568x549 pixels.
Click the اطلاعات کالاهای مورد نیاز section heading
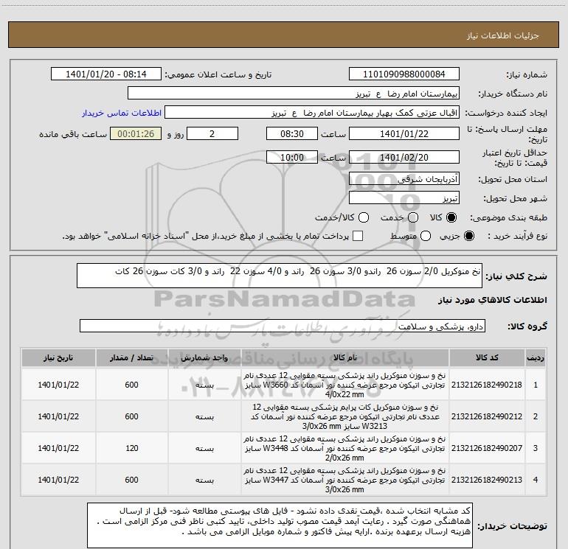click(x=492, y=300)
